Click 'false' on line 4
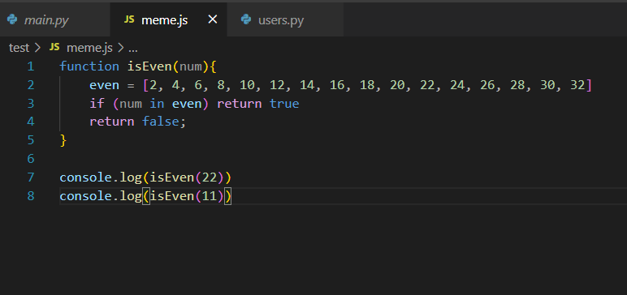 160,122
